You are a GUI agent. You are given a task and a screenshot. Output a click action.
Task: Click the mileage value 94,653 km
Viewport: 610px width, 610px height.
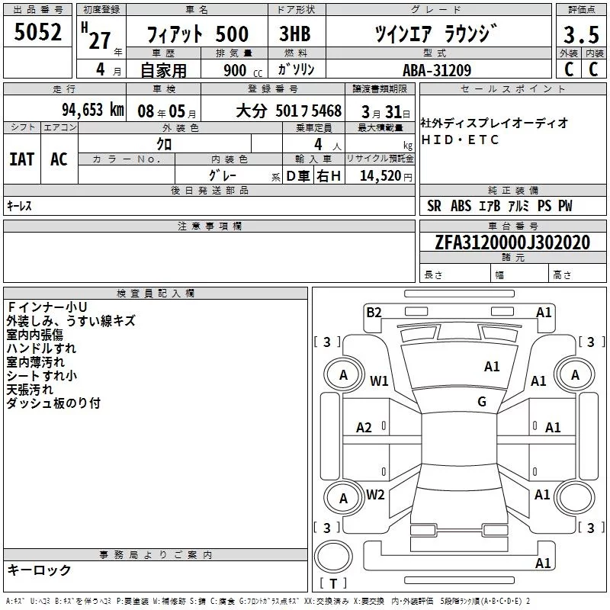click(91, 109)
